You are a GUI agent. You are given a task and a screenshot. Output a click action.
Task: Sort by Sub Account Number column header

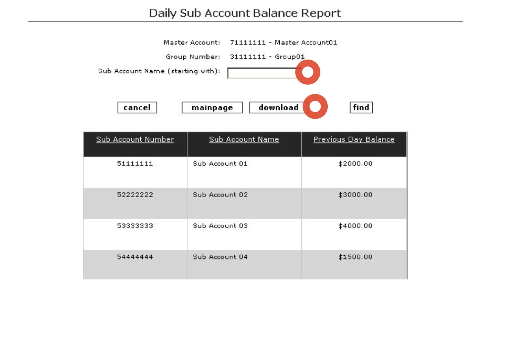(135, 139)
